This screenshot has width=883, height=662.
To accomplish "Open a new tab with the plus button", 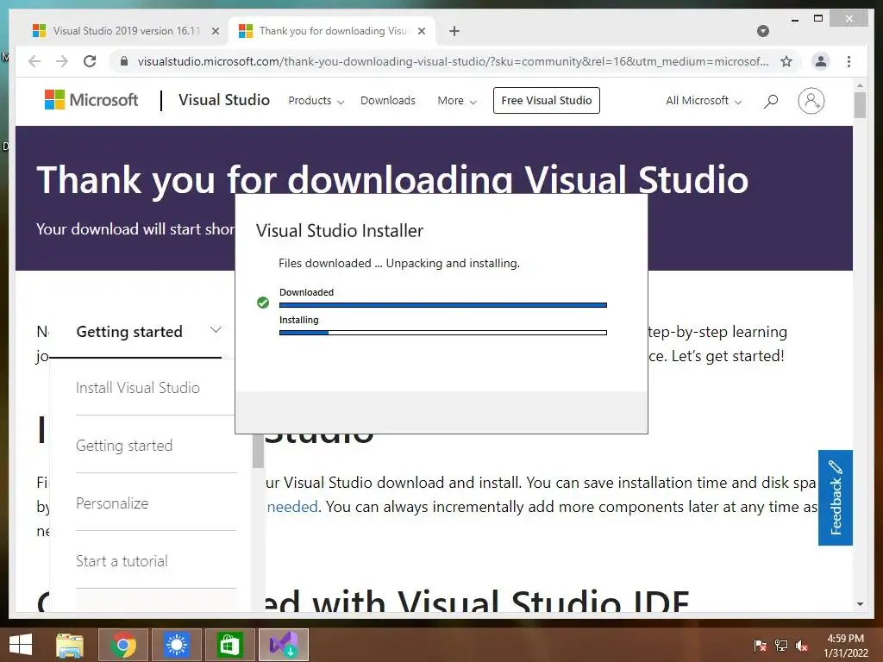I will pos(454,31).
